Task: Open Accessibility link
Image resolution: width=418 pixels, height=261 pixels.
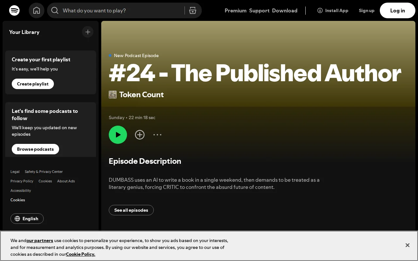Action: click(21, 191)
